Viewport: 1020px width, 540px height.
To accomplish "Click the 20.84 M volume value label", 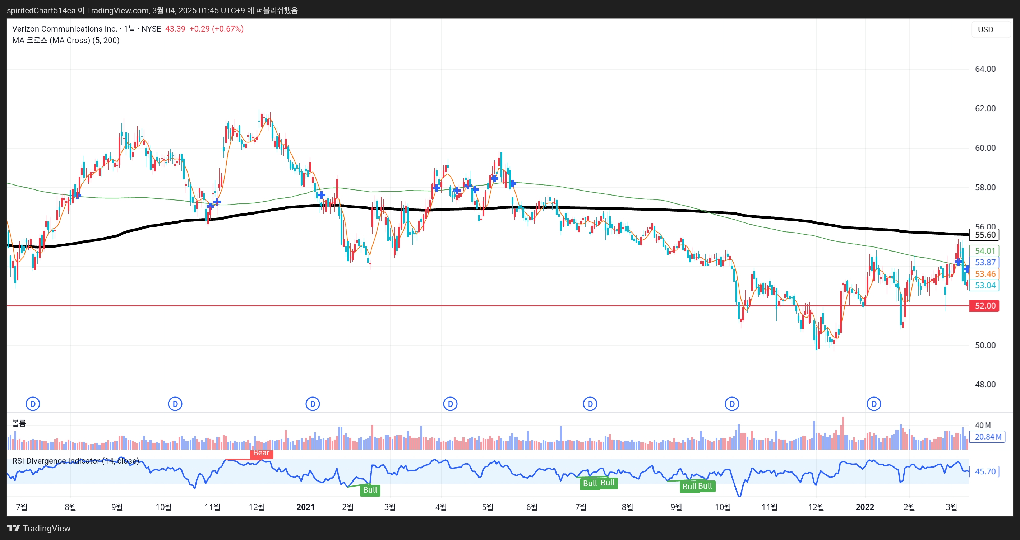I will click(988, 437).
